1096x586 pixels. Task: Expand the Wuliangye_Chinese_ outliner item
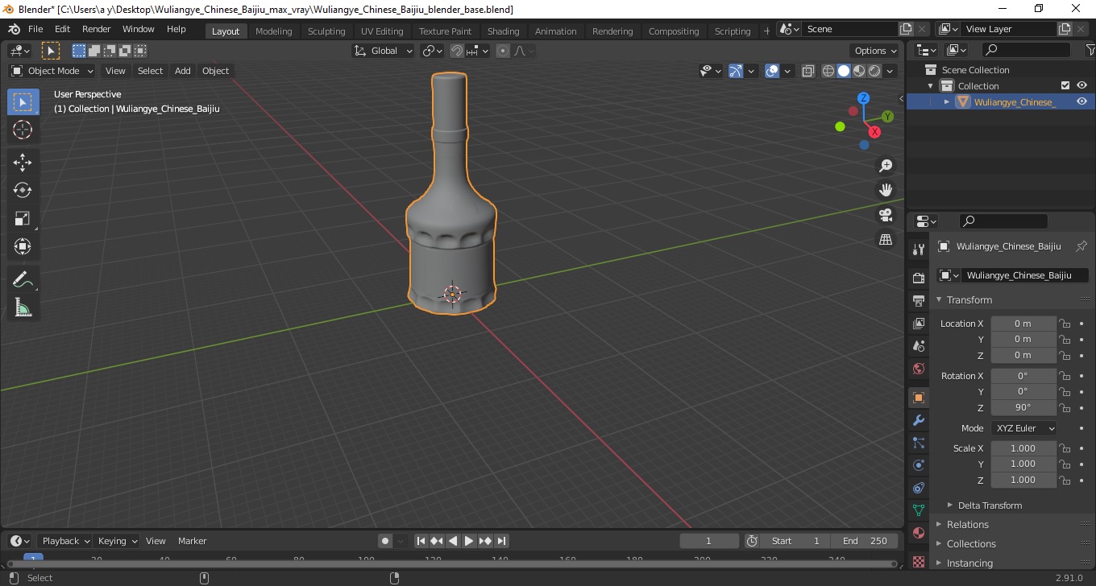coord(947,101)
